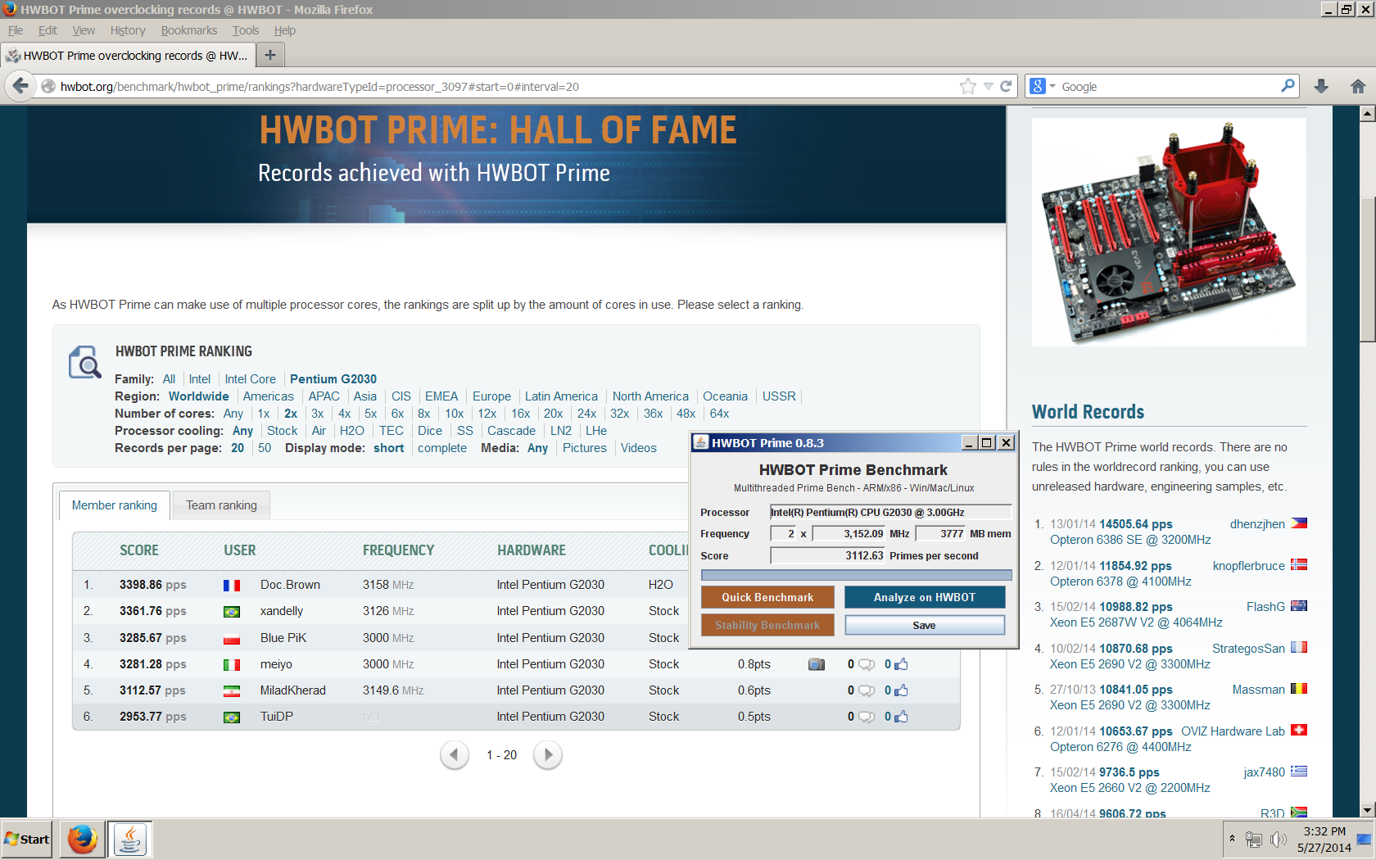Click the comment bubble icon in MiladKherad's row

point(867,690)
